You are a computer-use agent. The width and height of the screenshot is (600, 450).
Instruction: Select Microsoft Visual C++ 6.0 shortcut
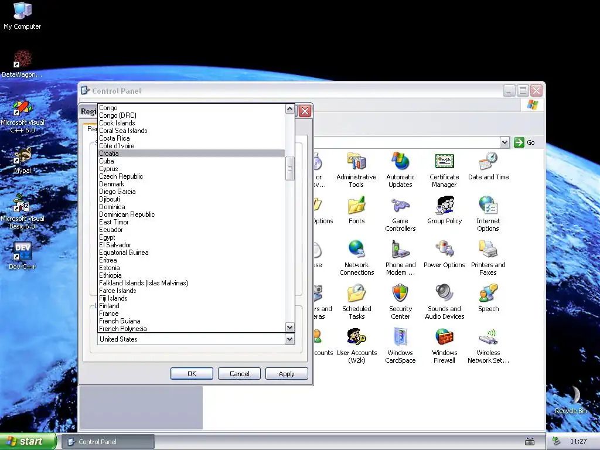[x=22, y=116]
